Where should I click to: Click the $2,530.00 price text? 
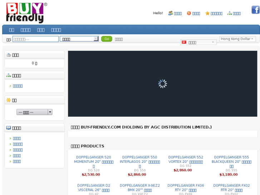tap(91, 175)
